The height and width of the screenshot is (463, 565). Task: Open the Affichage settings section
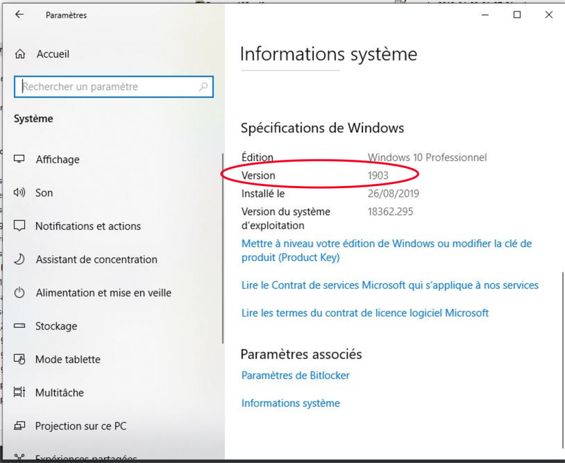[x=58, y=160]
